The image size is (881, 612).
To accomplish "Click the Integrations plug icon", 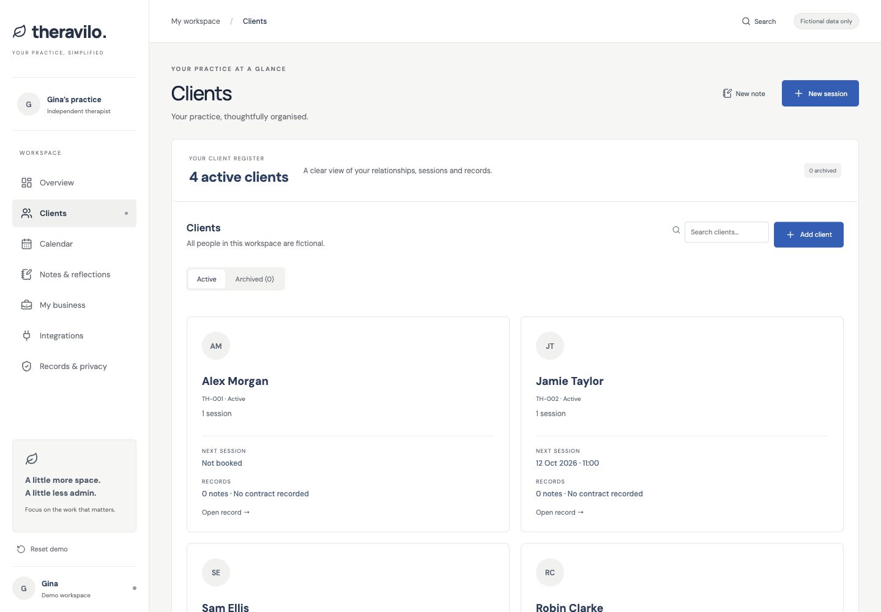I will pyautogui.click(x=26, y=335).
